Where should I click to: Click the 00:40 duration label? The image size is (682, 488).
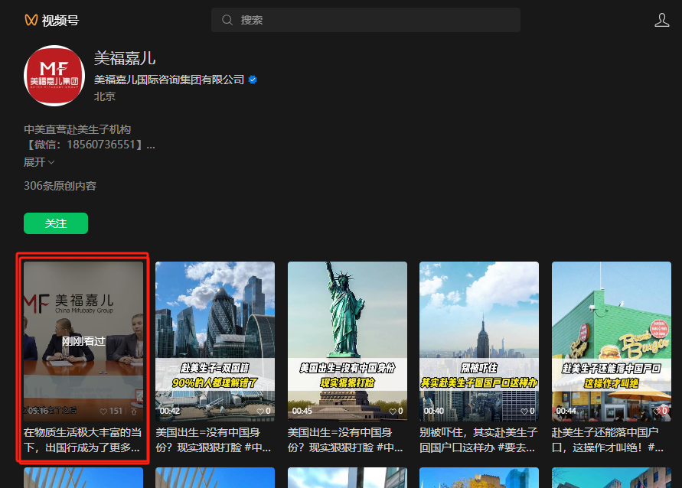[x=434, y=411]
